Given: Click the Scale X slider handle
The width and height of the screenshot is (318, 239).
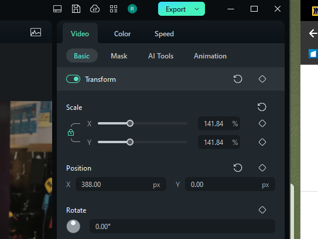Looking at the screenshot, I should pos(130,123).
